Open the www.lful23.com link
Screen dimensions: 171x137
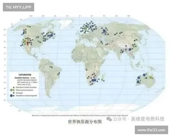tap(151, 130)
